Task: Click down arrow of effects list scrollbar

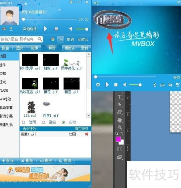Action: coord(89,116)
